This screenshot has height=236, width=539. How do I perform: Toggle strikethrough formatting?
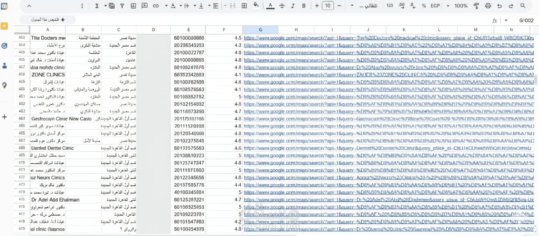coord(282,6)
